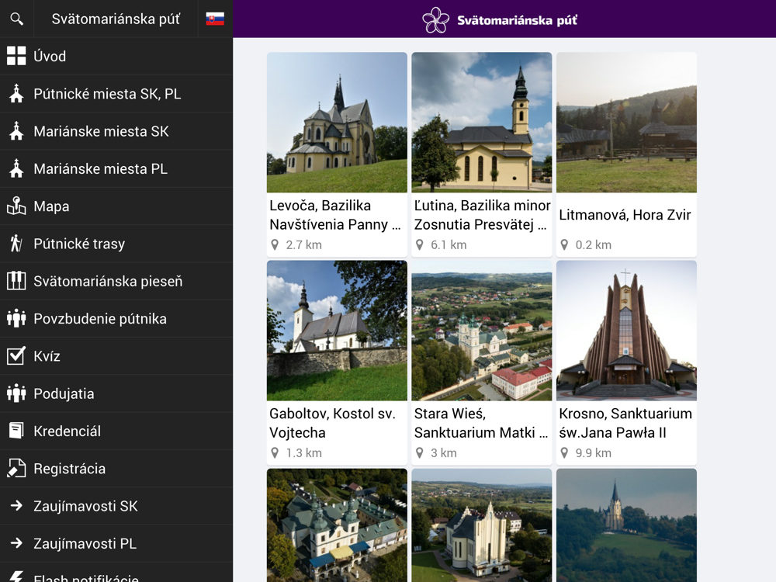776x582 pixels.
Task: Click location pin next to 1.3 km
Action: point(275,453)
